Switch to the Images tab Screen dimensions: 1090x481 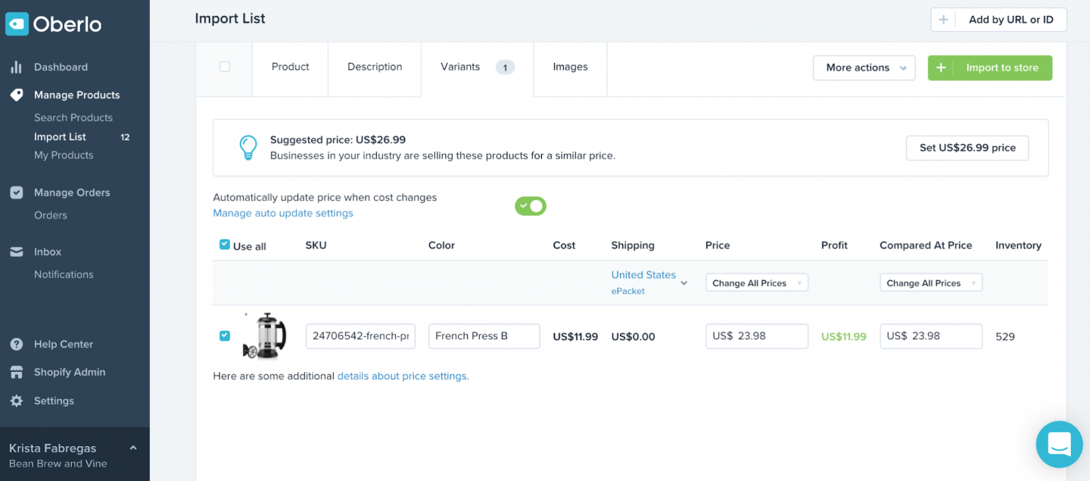570,67
